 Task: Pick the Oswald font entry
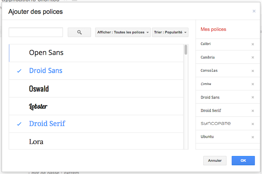click(39, 88)
